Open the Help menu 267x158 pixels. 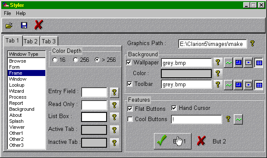pos(21,13)
